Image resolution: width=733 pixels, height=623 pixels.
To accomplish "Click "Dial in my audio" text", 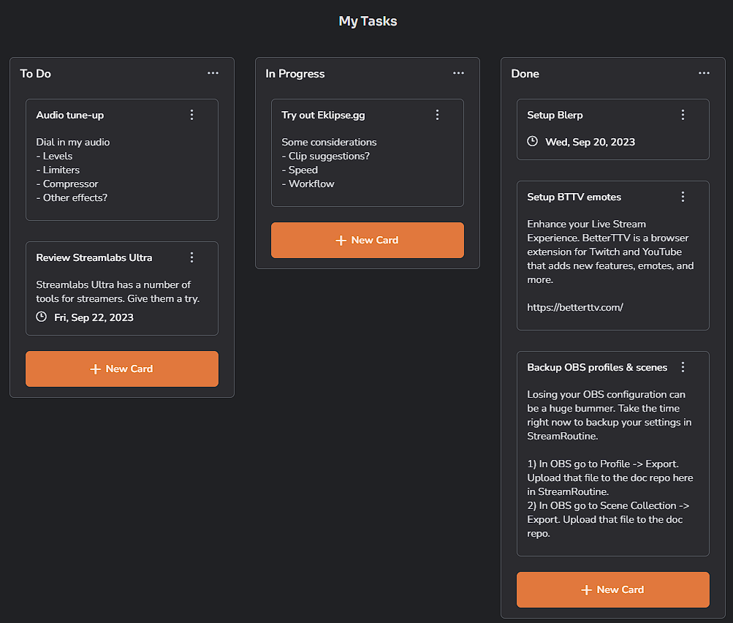I will (73, 142).
